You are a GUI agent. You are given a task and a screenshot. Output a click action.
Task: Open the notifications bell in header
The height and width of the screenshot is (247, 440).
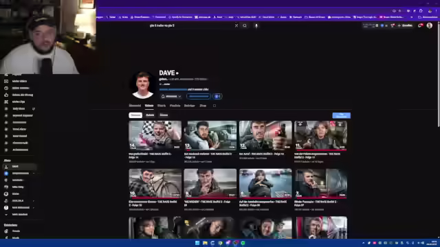point(420,25)
